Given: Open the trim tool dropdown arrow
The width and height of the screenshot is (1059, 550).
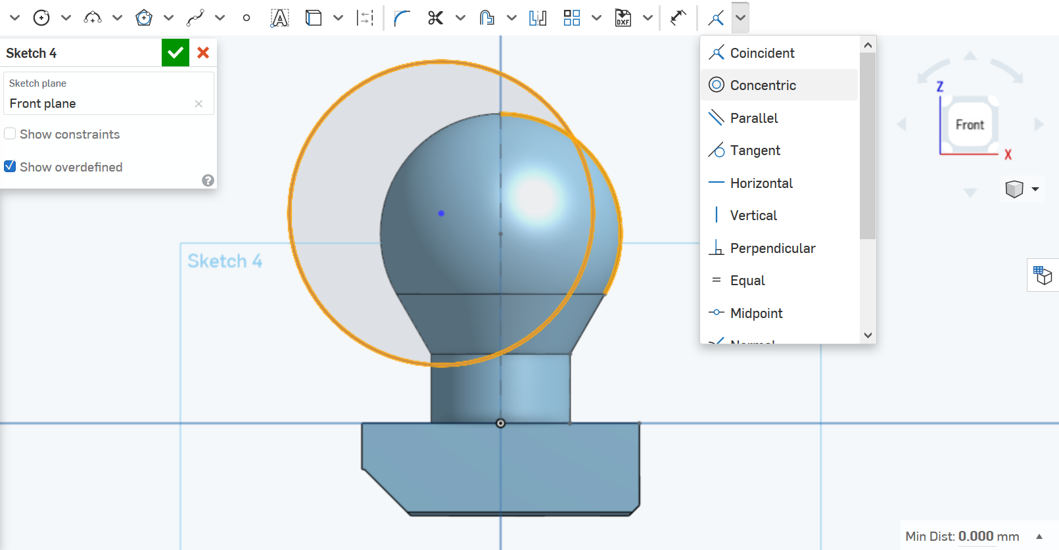Looking at the screenshot, I should click(460, 18).
